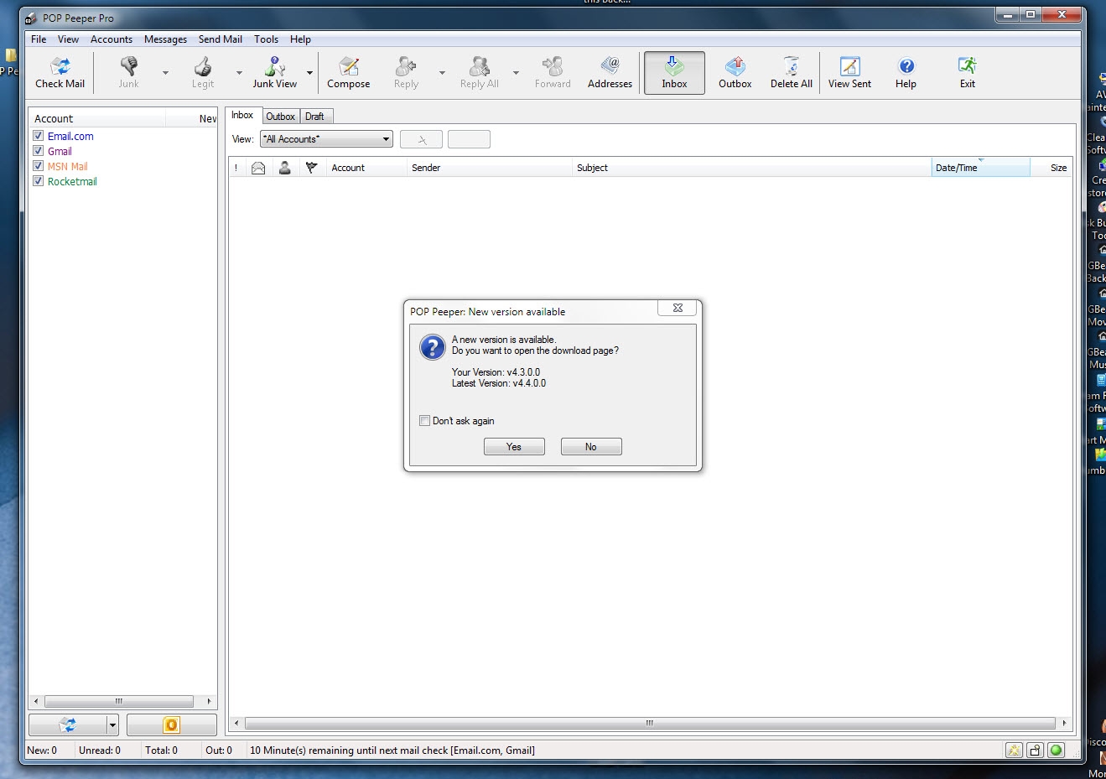
Task: Select MSN Mail account in list
Action: point(67,166)
